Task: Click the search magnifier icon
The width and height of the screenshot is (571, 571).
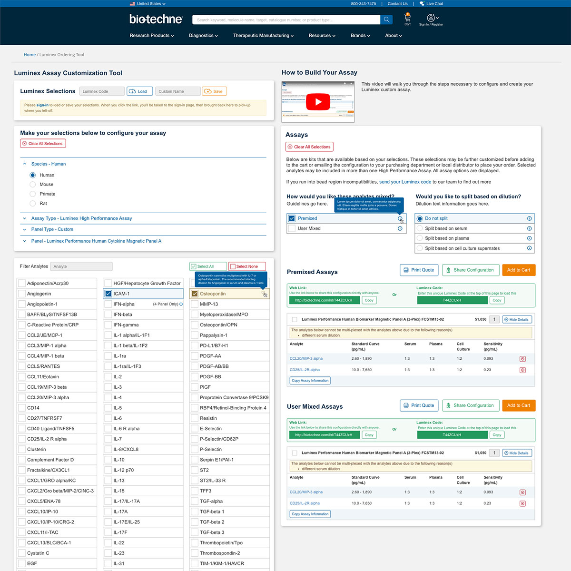Action: click(387, 20)
